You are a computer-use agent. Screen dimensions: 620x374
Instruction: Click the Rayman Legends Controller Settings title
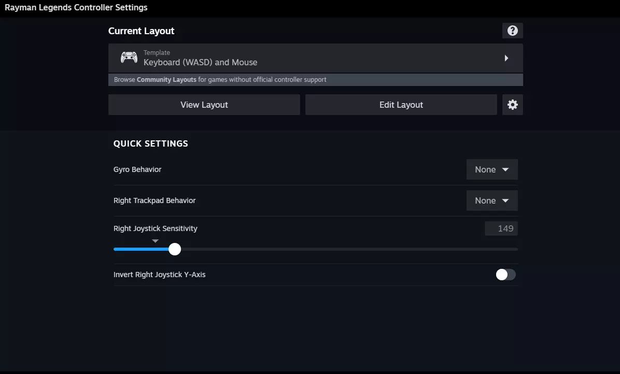point(76,8)
